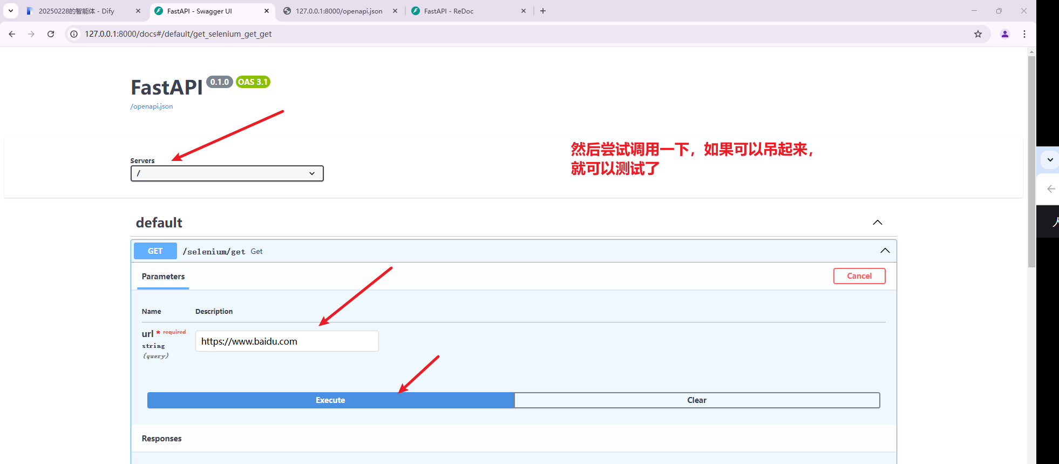Image resolution: width=1059 pixels, height=464 pixels.
Task: Close the FastAPI - Swagger UI tab
Action: click(267, 11)
